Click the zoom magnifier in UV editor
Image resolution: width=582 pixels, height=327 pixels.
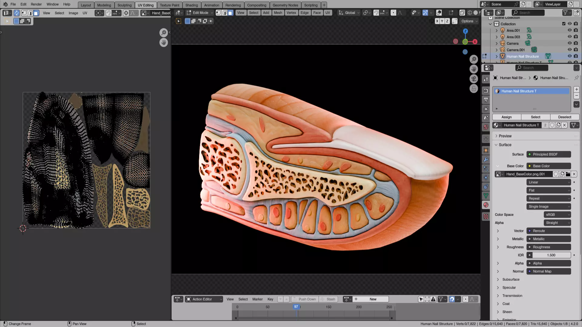pyautogui.click(x=164, y=32)
